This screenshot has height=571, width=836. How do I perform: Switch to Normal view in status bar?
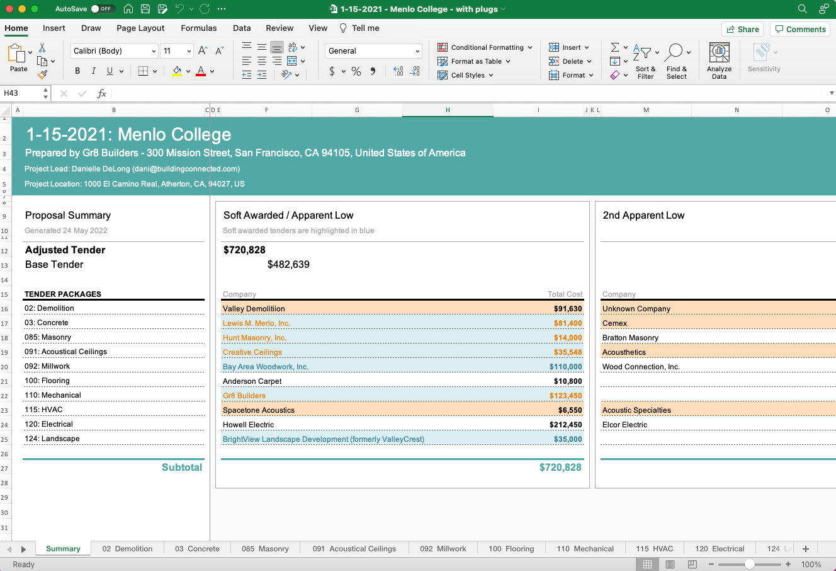tap(647, 564)
